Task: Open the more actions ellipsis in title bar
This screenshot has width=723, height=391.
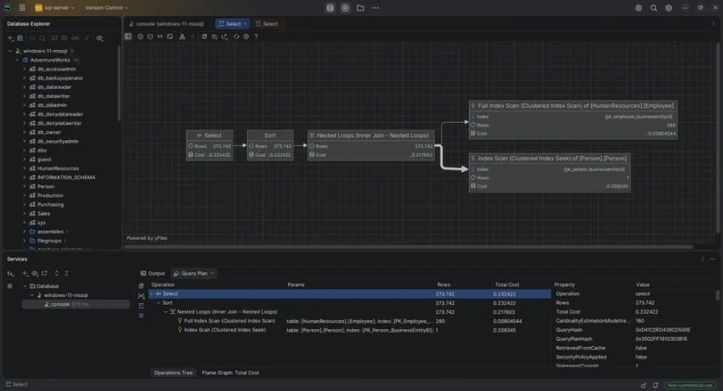Action: (375, 8)
